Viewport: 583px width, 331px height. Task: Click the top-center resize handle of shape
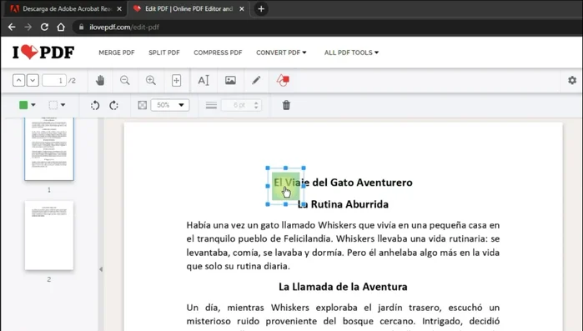(x=285, y=168)
